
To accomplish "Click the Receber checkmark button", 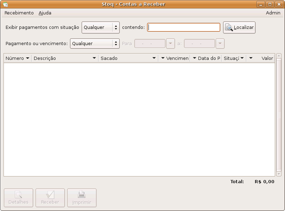I will coord(50,198).
